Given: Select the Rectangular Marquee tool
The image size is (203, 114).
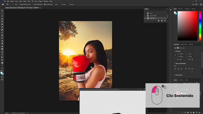Looking at the screenshot, I should coord(2,13).
